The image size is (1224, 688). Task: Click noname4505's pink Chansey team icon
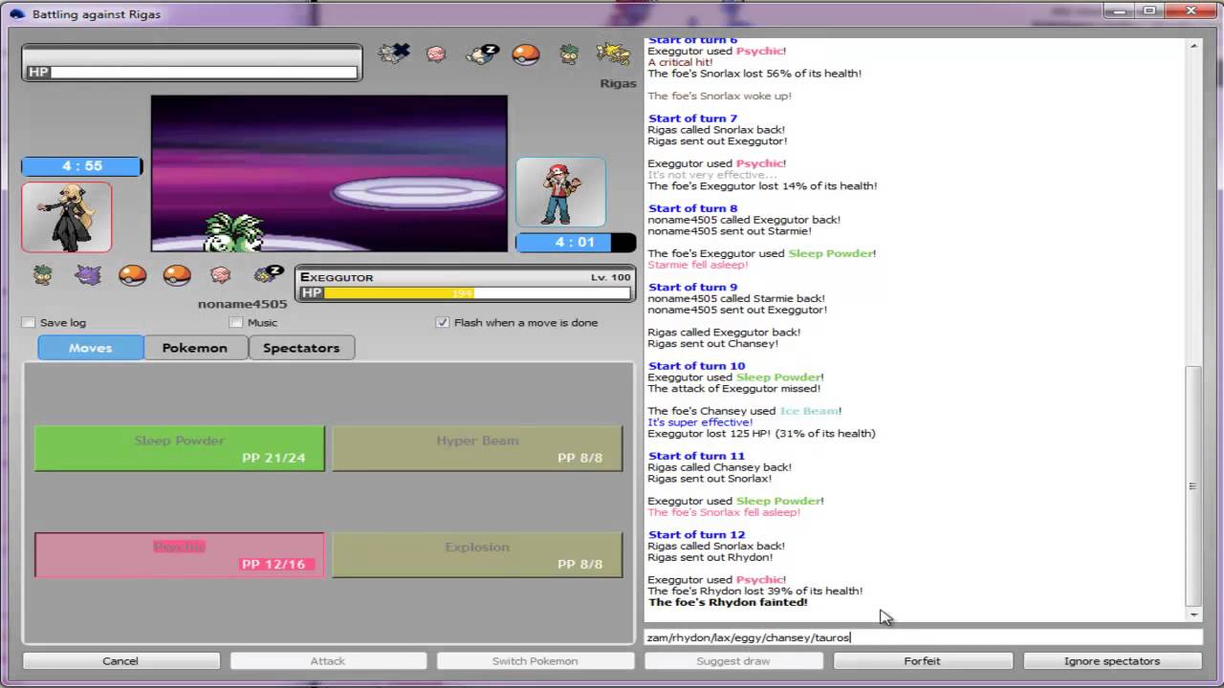point(221,275)
